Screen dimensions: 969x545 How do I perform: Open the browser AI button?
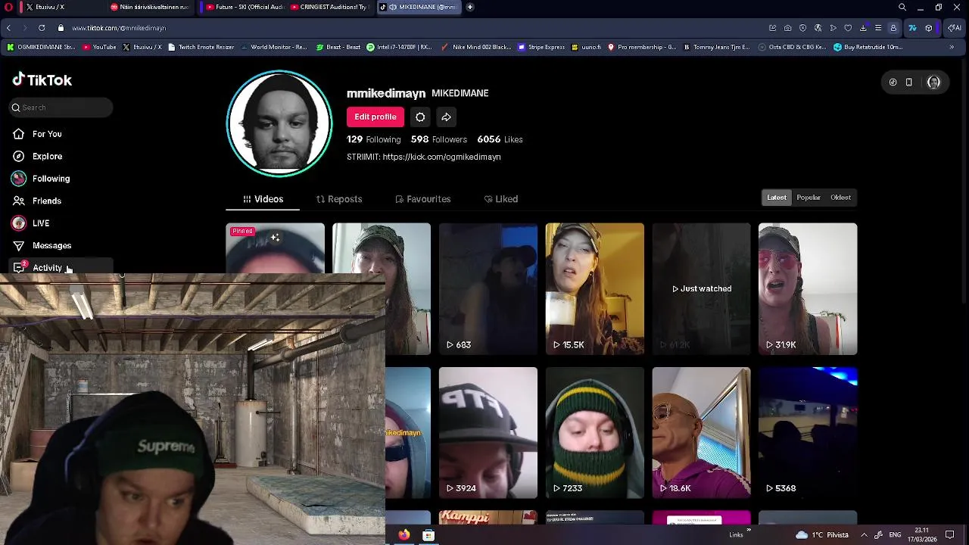pyautogui.click(x=956, y=28)
